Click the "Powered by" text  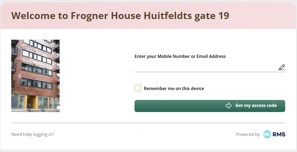click(248, 134)
